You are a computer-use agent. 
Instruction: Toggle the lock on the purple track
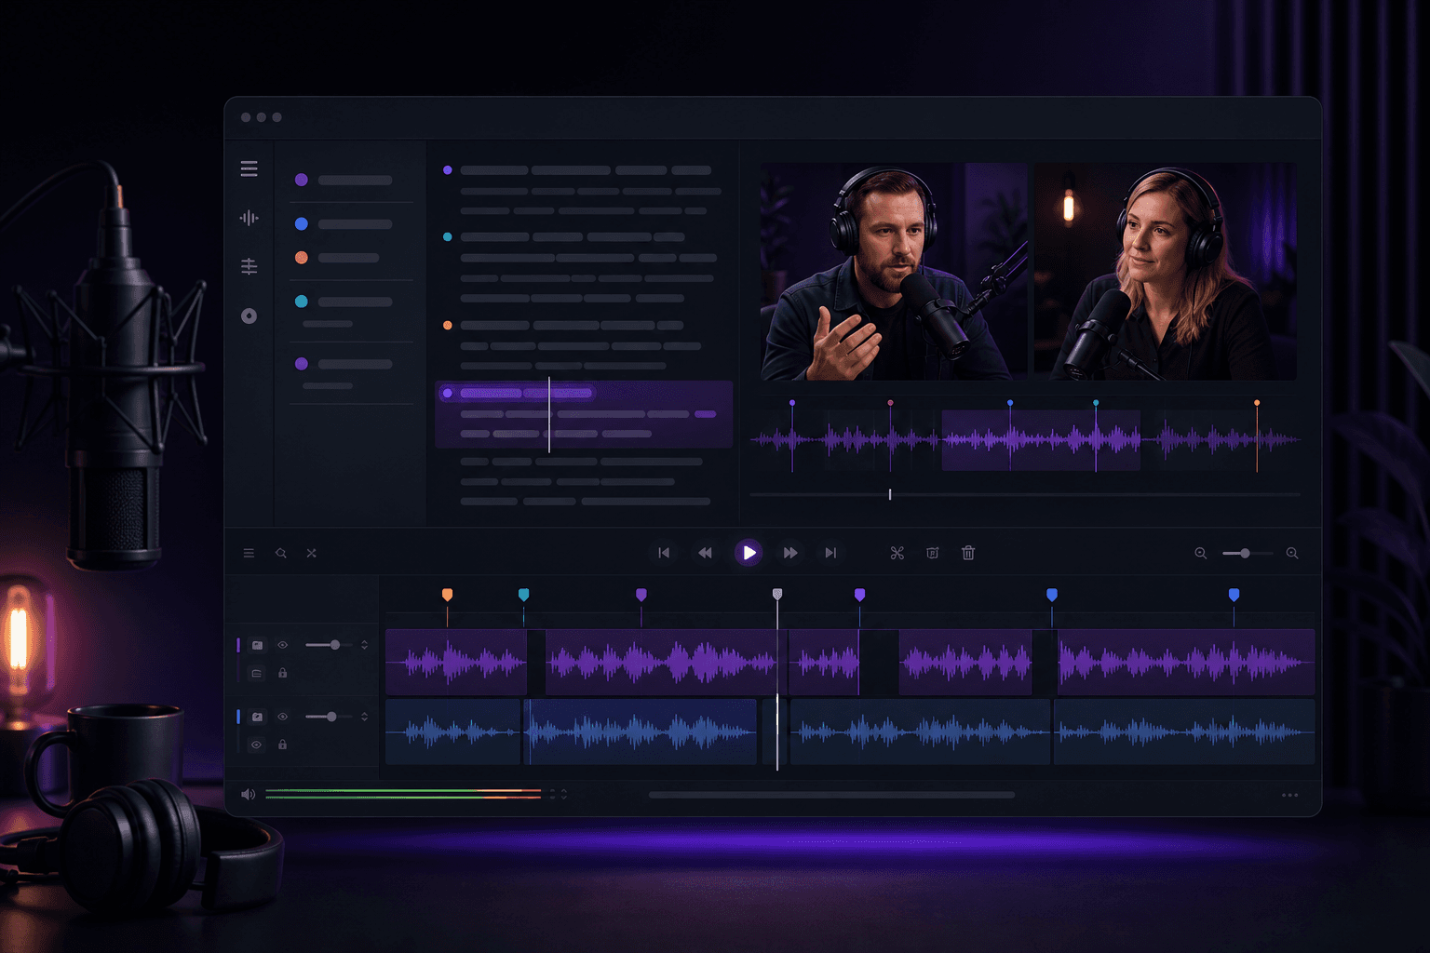coord(282,673)
